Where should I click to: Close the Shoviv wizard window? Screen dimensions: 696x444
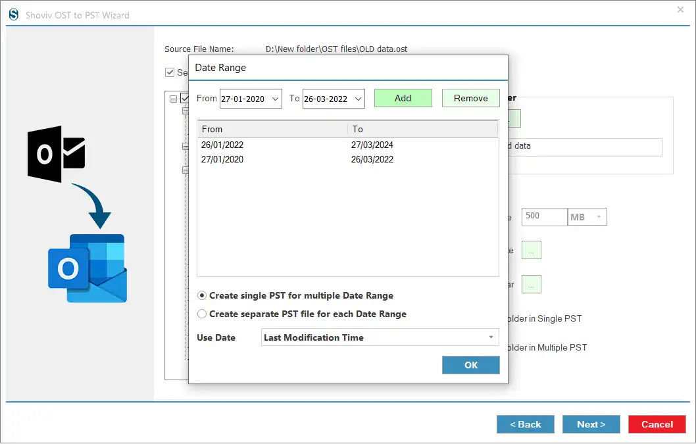(x=680, y=10)
